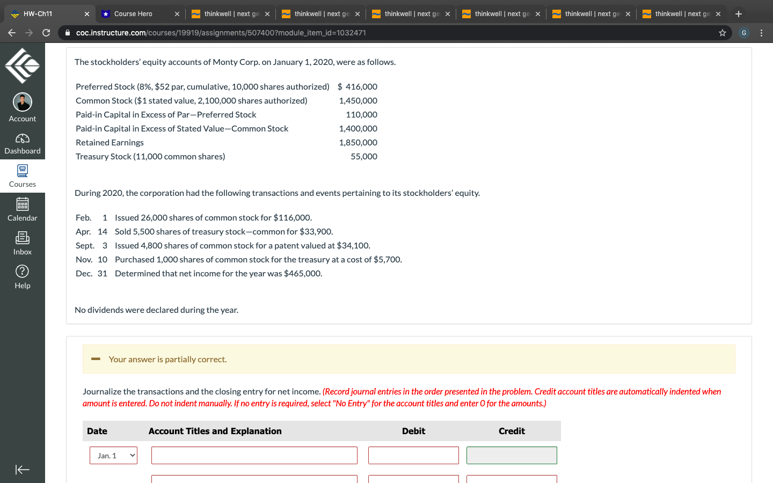Click the first Account Titles input field
This screenshot has height=483, width=773.
click(254, 455)
